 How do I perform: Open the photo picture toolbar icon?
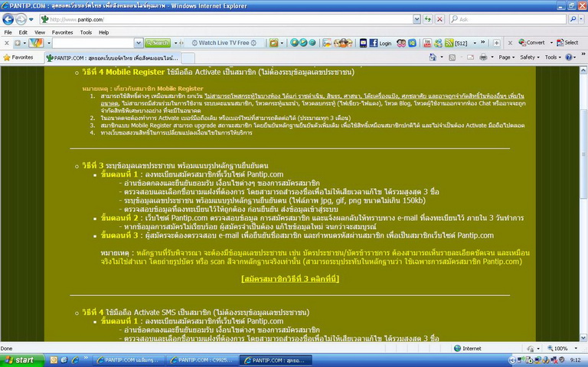pyautogui.click(x=327, y=43)
